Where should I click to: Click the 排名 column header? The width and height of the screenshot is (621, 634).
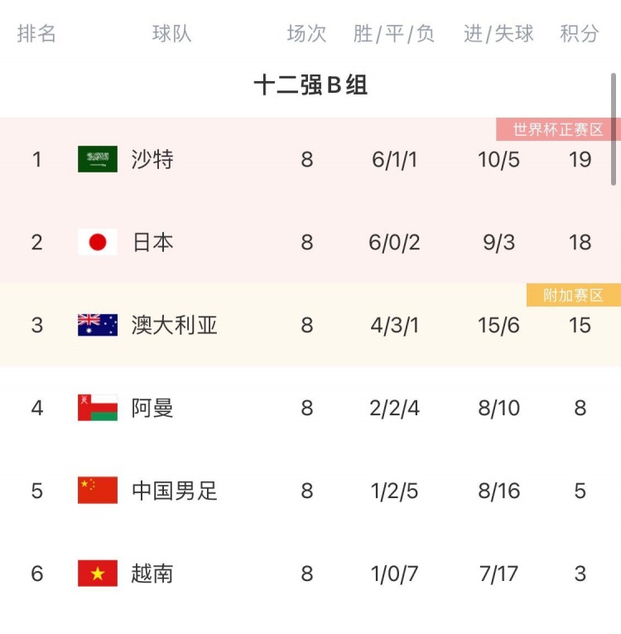pos(36,33)
